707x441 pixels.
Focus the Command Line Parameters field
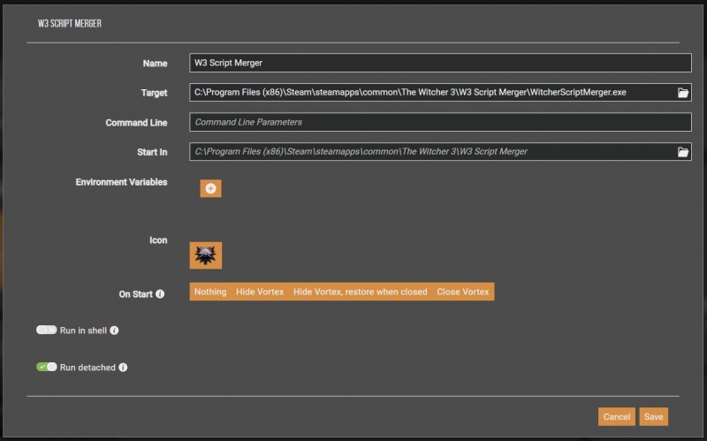pos(440,122)
